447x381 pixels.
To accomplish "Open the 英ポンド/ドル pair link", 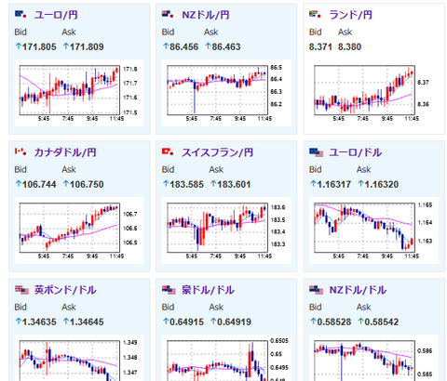I will pyautogui.click(x=65, y=290).
